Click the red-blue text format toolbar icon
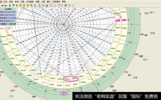The image size is (161, 100). (x=39, y=5)
